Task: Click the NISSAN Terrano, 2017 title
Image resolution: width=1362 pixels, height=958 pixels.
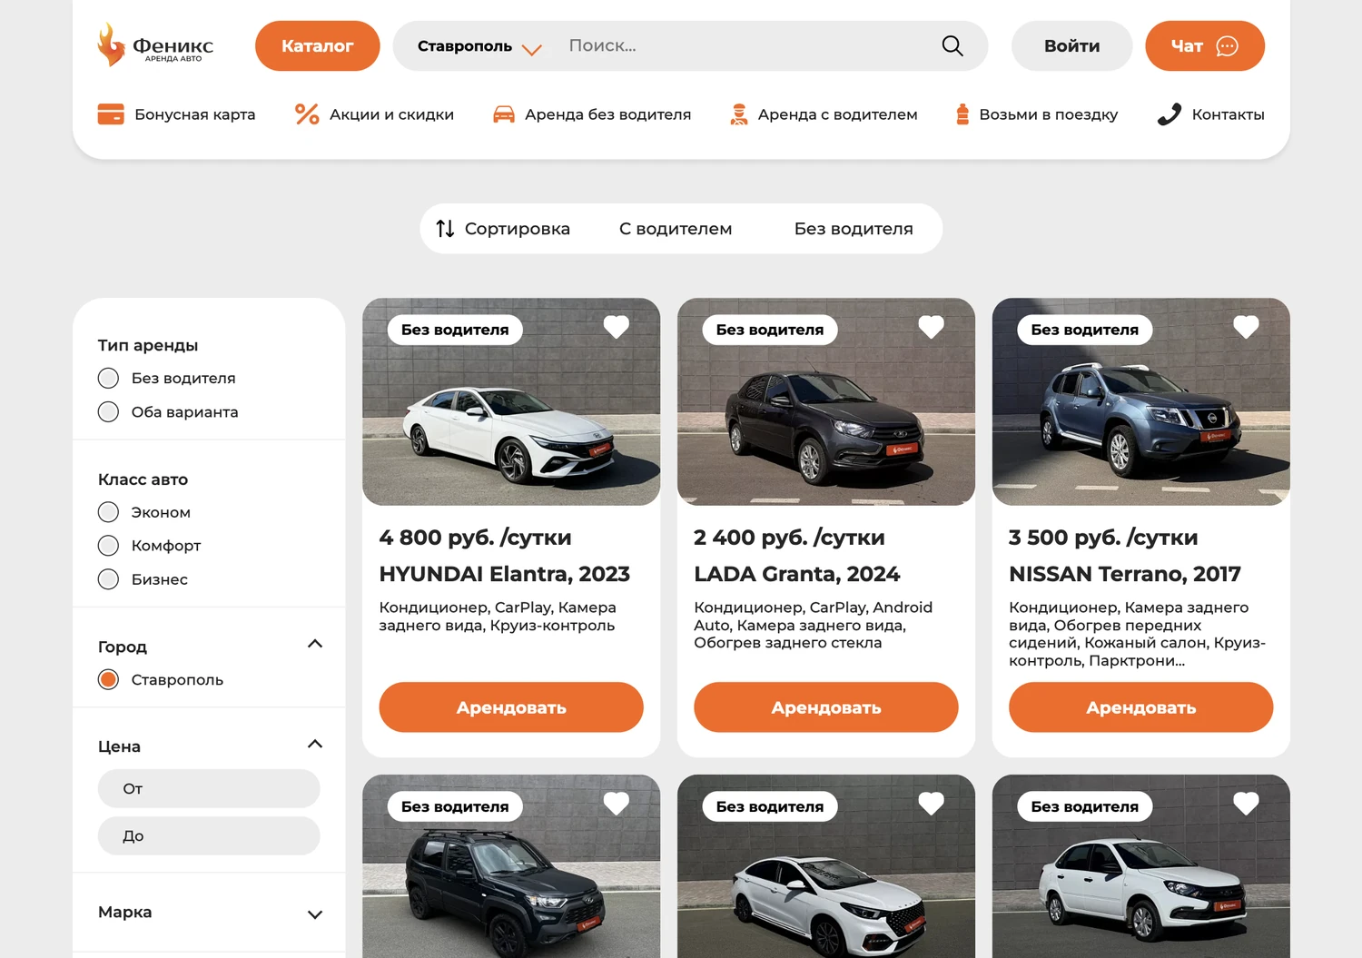Action: click(x=1125, y=574)
